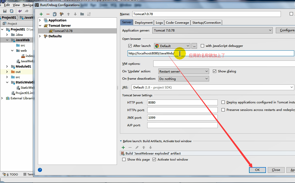Open On 'Update' action dropdown

click(184, 71)
